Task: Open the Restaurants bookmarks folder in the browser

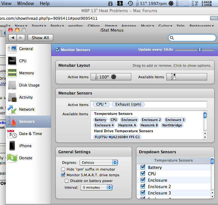Action: click(x=201, y=26)
